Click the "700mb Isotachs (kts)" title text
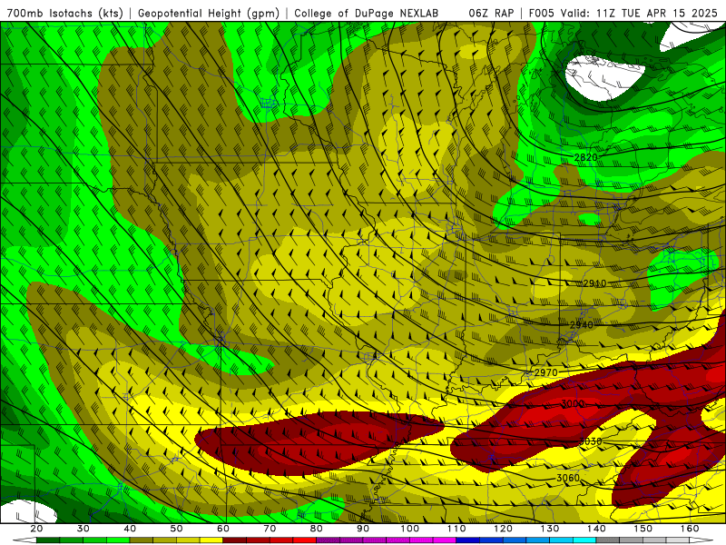 [65, 13]
